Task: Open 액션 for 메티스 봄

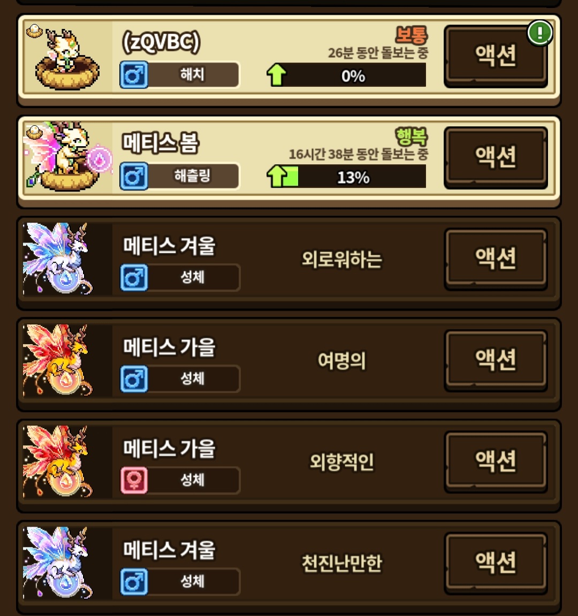Action: [496, 157]
